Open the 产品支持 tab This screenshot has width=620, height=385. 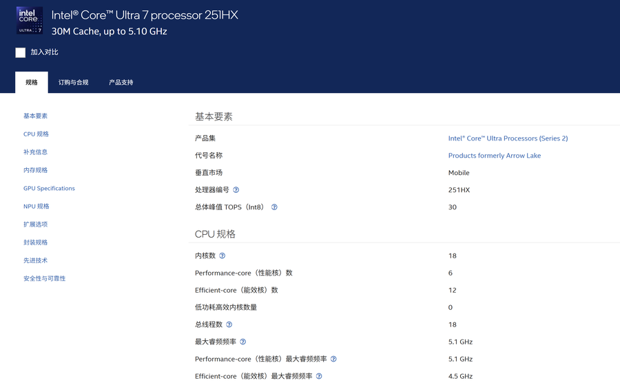click(x=121, y=83)
